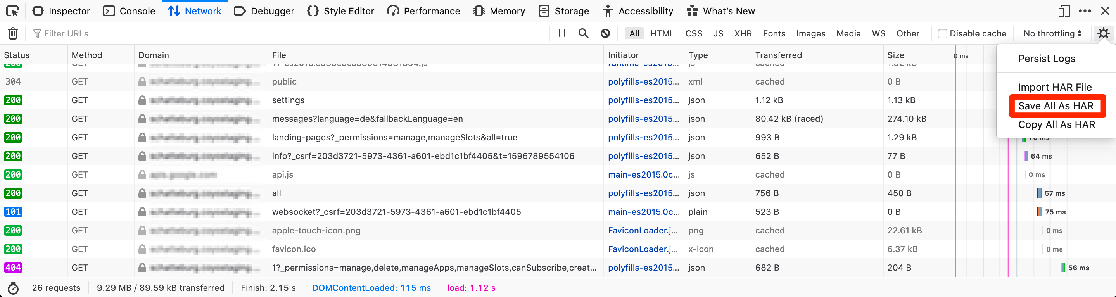Click the Import HAR File entry
This screenshot has height=297, width=1116.
tap(1054, 88)
